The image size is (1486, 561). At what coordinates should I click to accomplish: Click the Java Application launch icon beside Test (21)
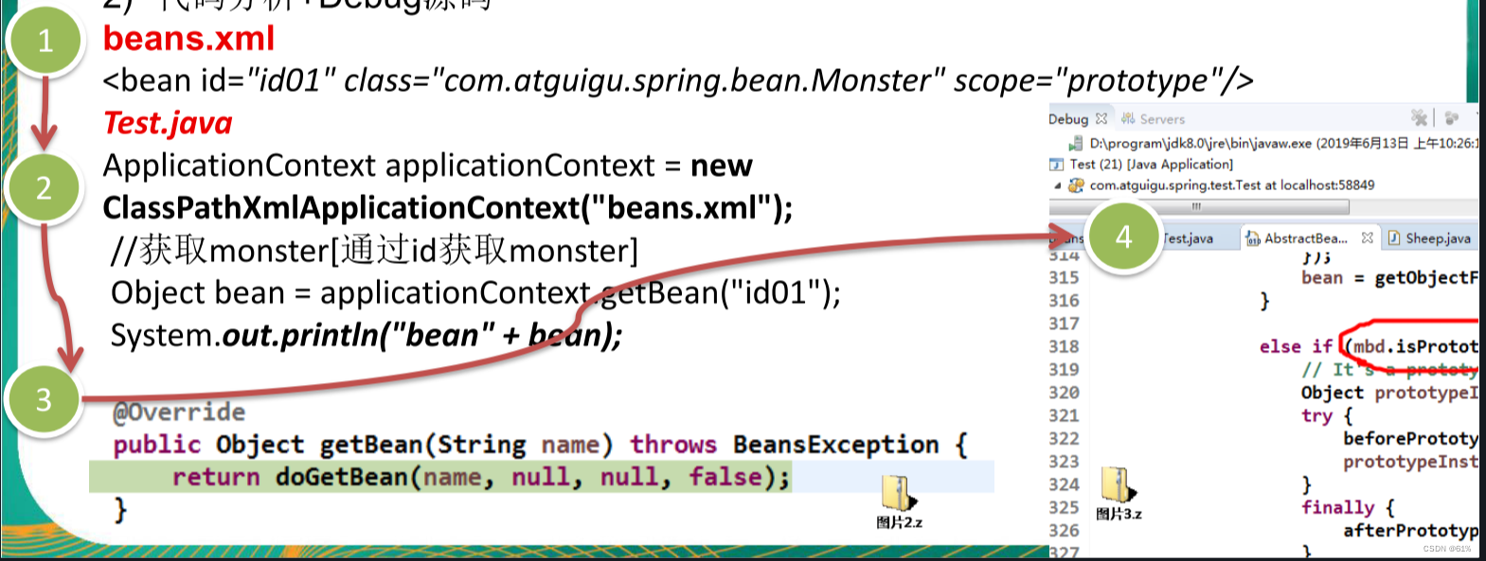click(1057, 165)
